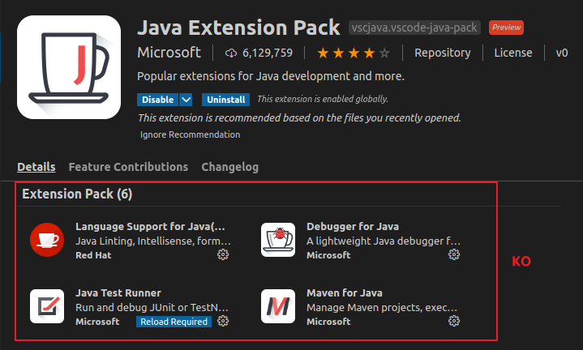Click the Preview badge

pos(506,28)
